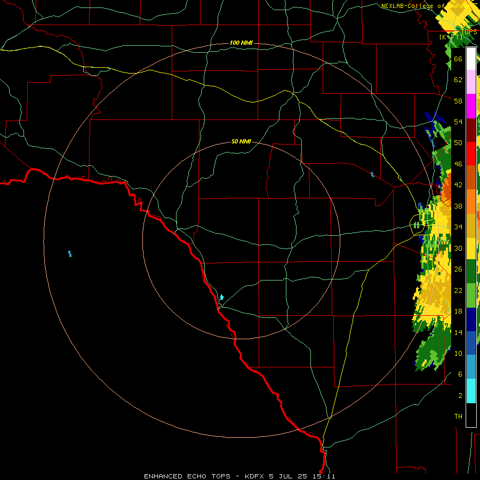Click the legend value "50"
The height and width of the screenshot is (480, 480).
[x=458, y=143]
